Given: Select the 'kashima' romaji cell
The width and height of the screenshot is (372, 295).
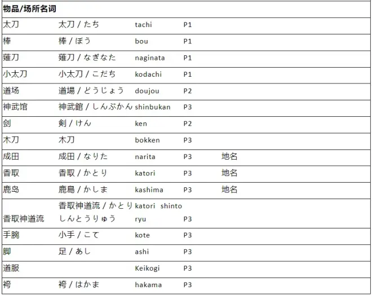Looking at the screenshot, I should [x=149, y=190].
